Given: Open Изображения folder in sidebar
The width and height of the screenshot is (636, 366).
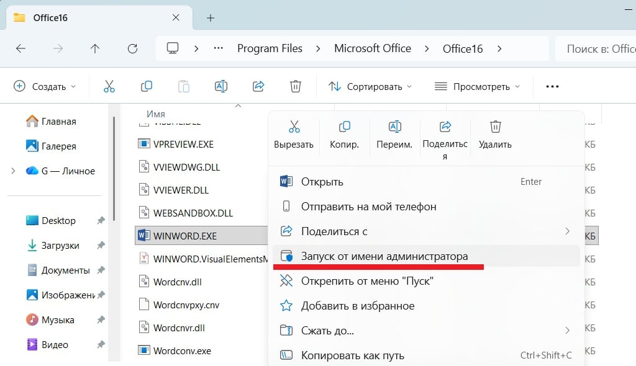Looking at the screenshot, I should [x=60, y=295].
